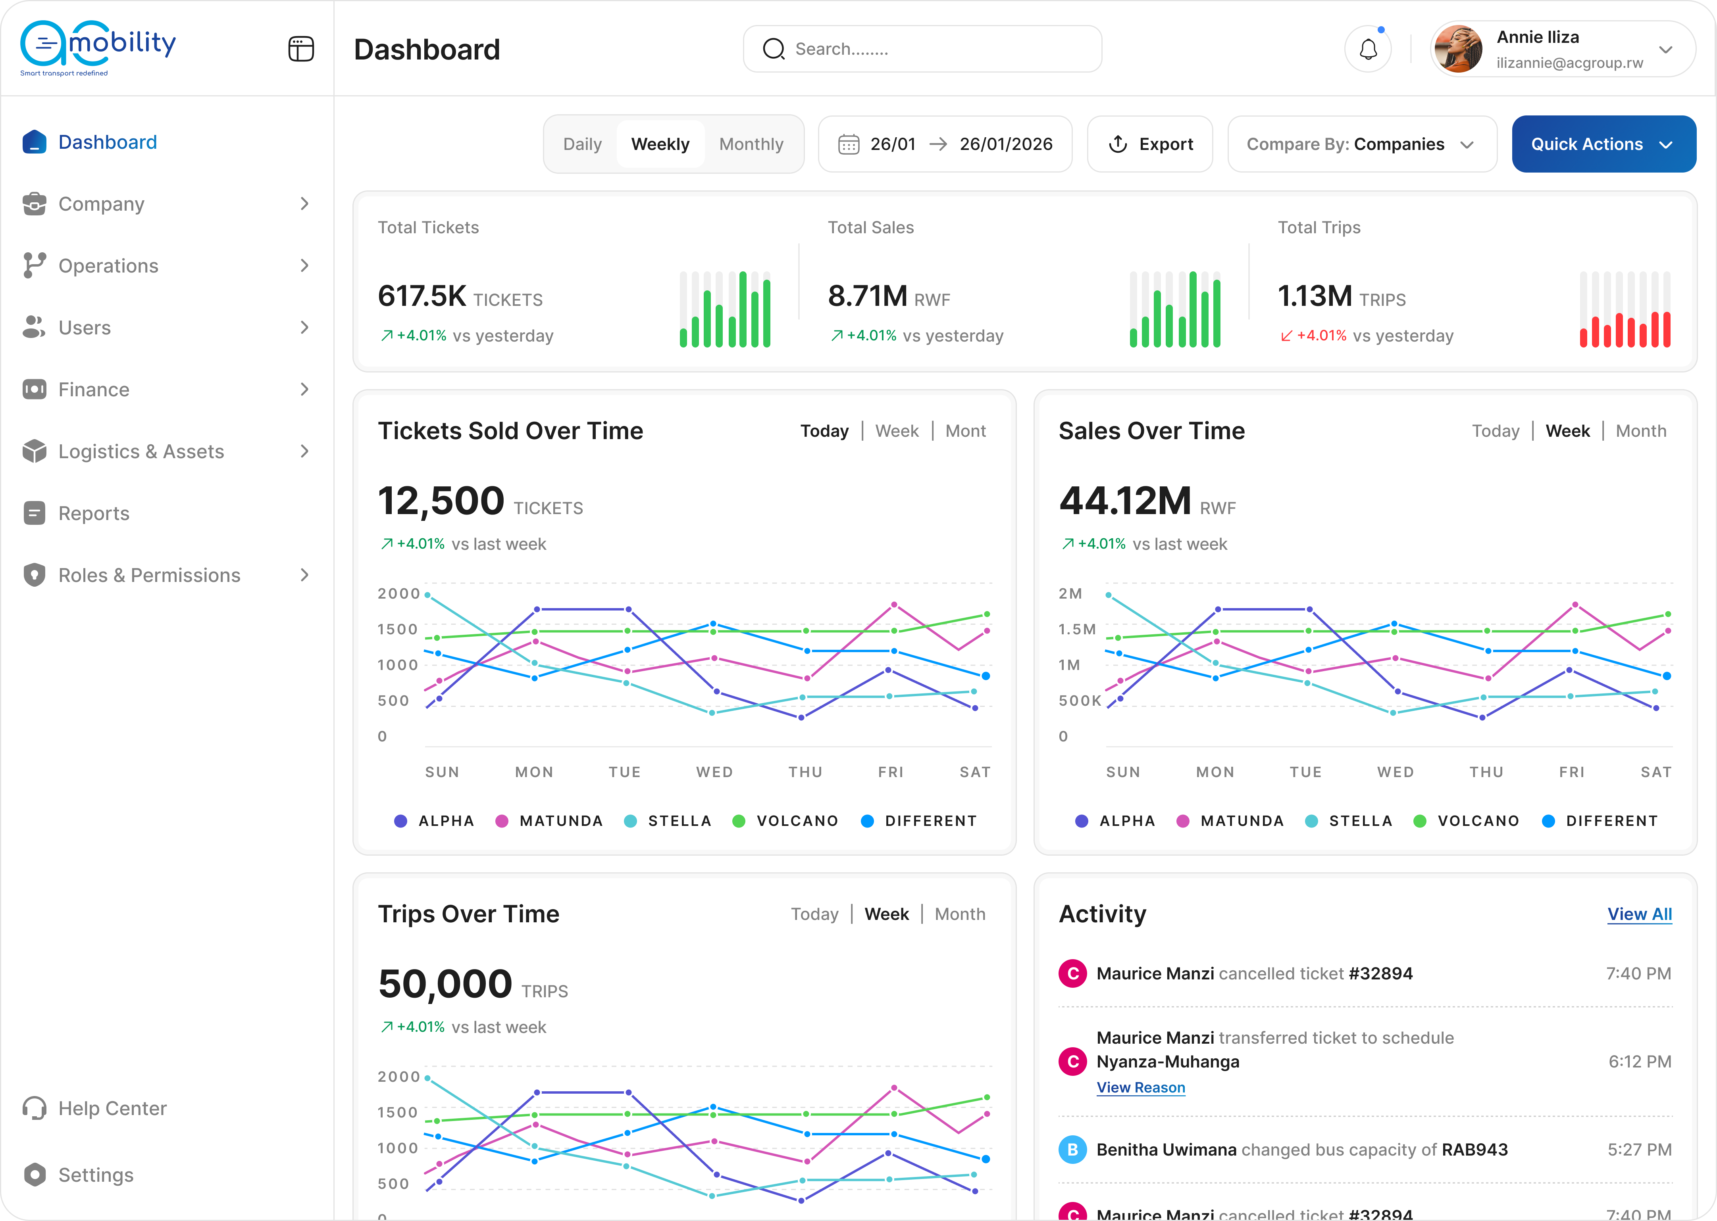Expand the Operations menu chevron

coord(304,265)
